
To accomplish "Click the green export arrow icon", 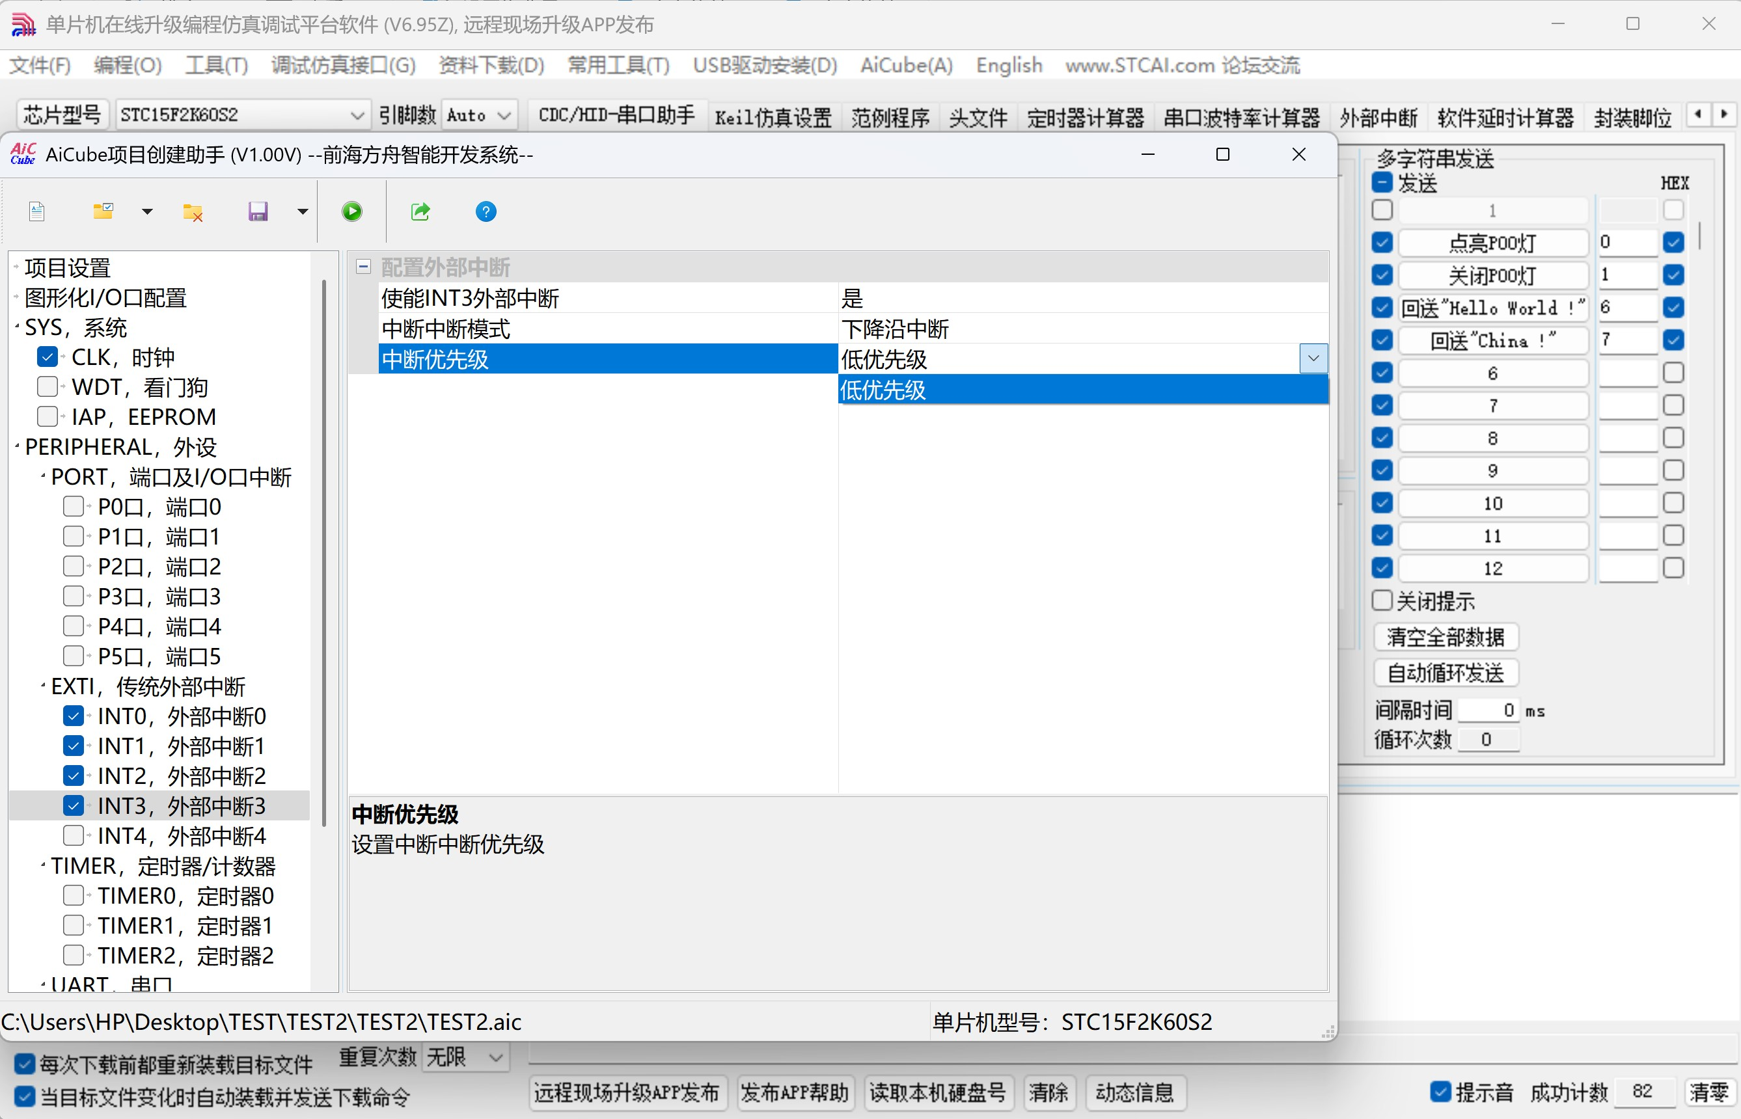I will tap(420, 211).
